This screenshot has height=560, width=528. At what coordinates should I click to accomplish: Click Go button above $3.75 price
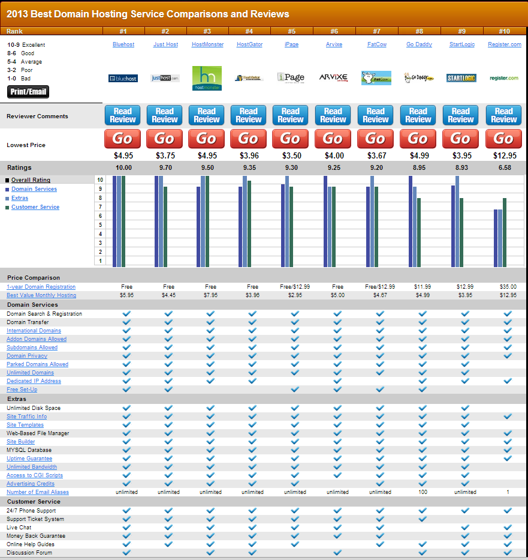tap(164, 139)
